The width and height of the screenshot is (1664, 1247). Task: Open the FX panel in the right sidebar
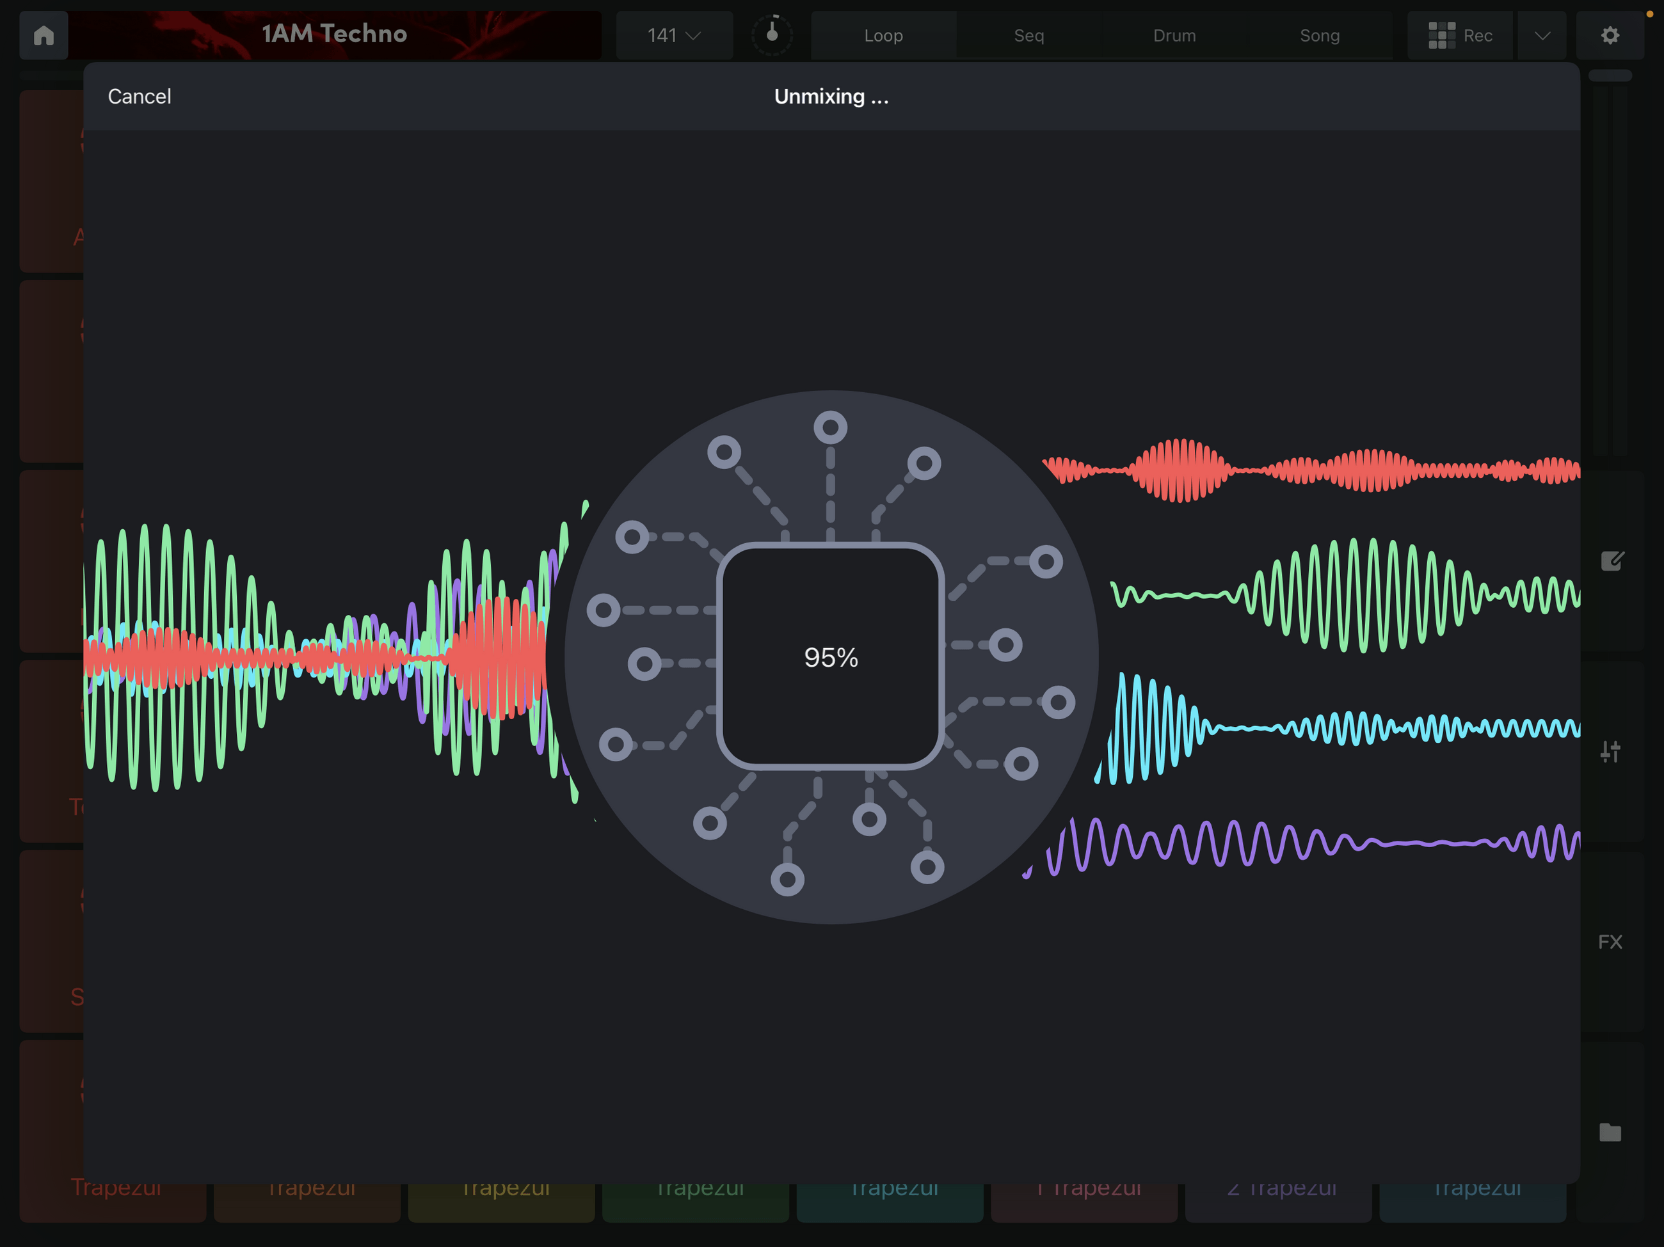click(x=1611, y=942)
